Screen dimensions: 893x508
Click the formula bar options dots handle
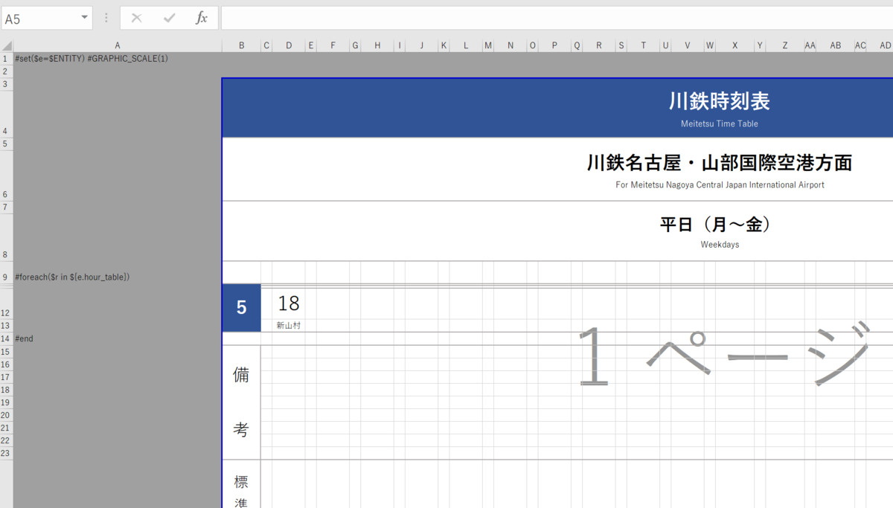coord(106,19)
